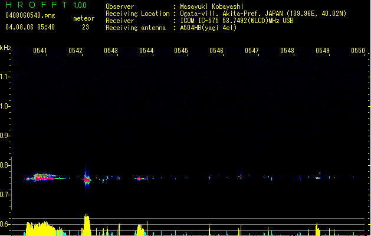This screenshot has width=371, height=236.
Task: Click the wide yellow power block near 0541
Action: click(40, 229)
